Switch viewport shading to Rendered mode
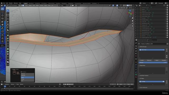The width and height of the screenshot is (169, 95). click(131, 5)
